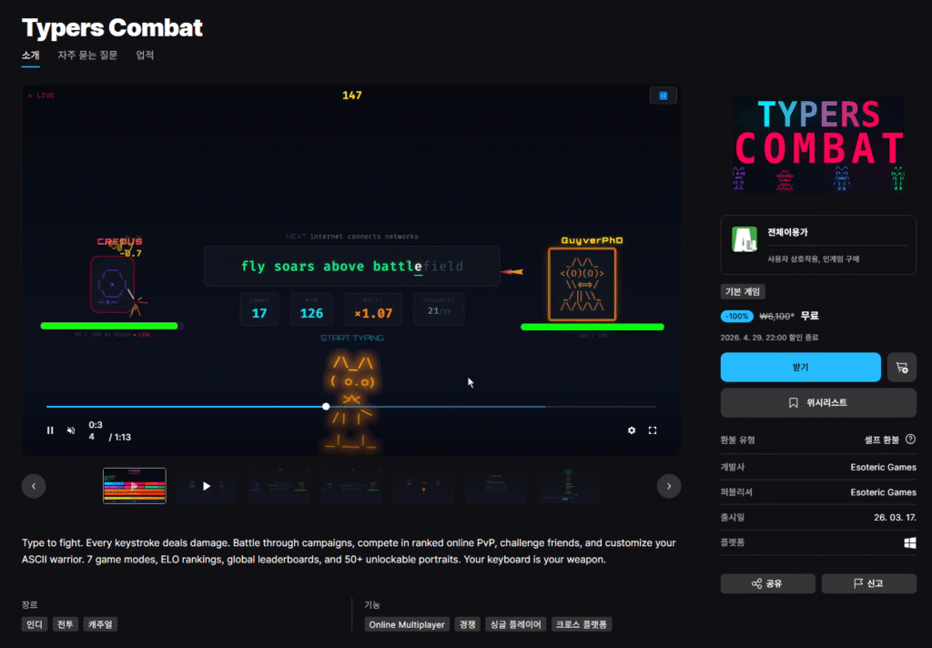Screen dimensions: 932x648
Task: Click the self-refund help question icon
Action: point(910,440)
